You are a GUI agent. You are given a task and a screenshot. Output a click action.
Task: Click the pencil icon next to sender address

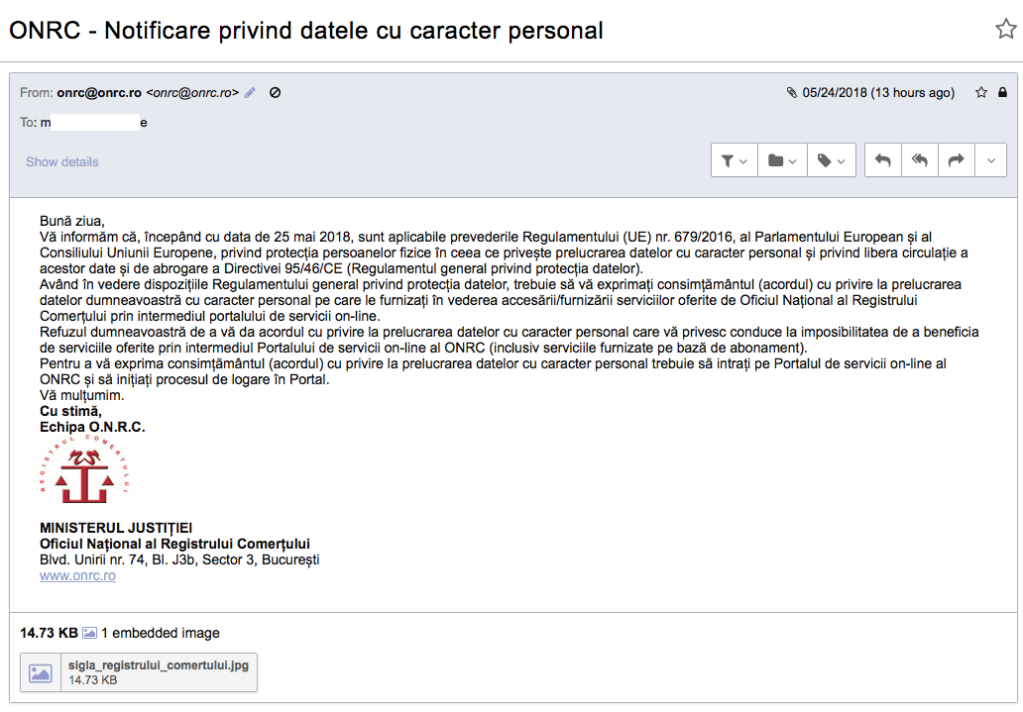pos(250,92)
